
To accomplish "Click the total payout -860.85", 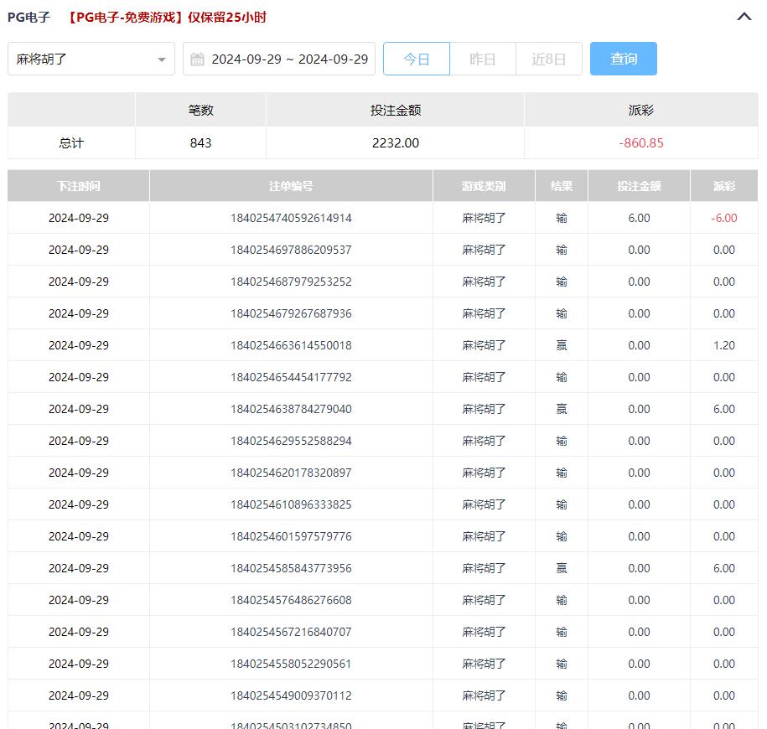I will click(641, 143).
